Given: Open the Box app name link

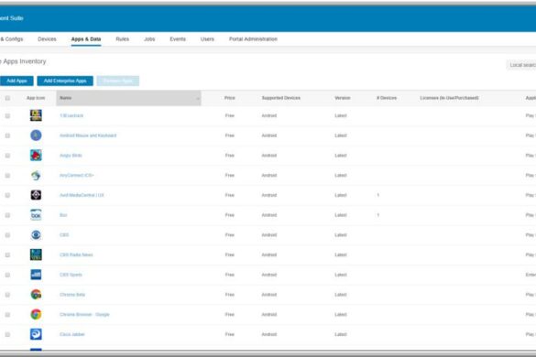Looking at the screenshot, I should coord(63,215).
